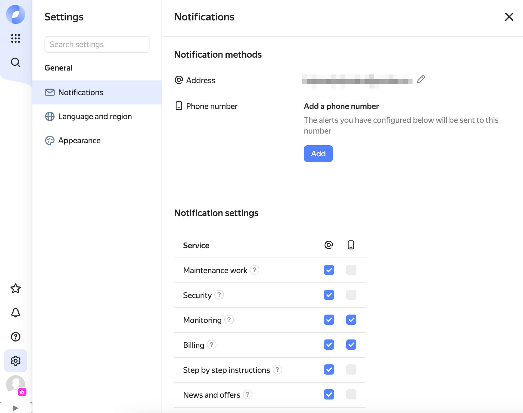Enable Security phone notifications
The width and height of the screenshot is (523, 413).
click(351, 294)
